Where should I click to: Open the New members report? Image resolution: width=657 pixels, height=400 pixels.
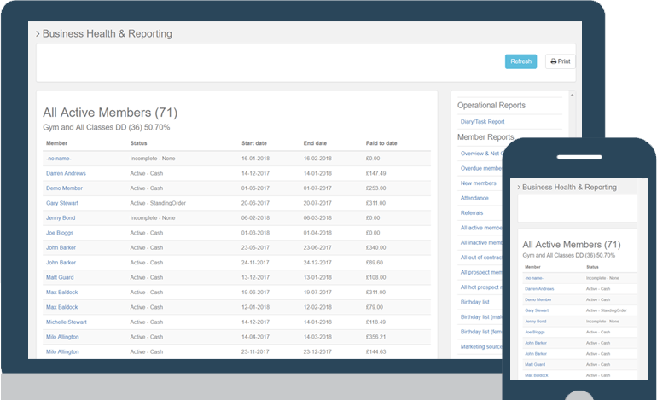pos(478,183)
